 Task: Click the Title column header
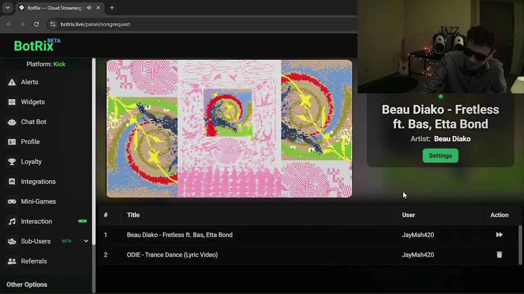pyautogui.click(x=133, y=215)
